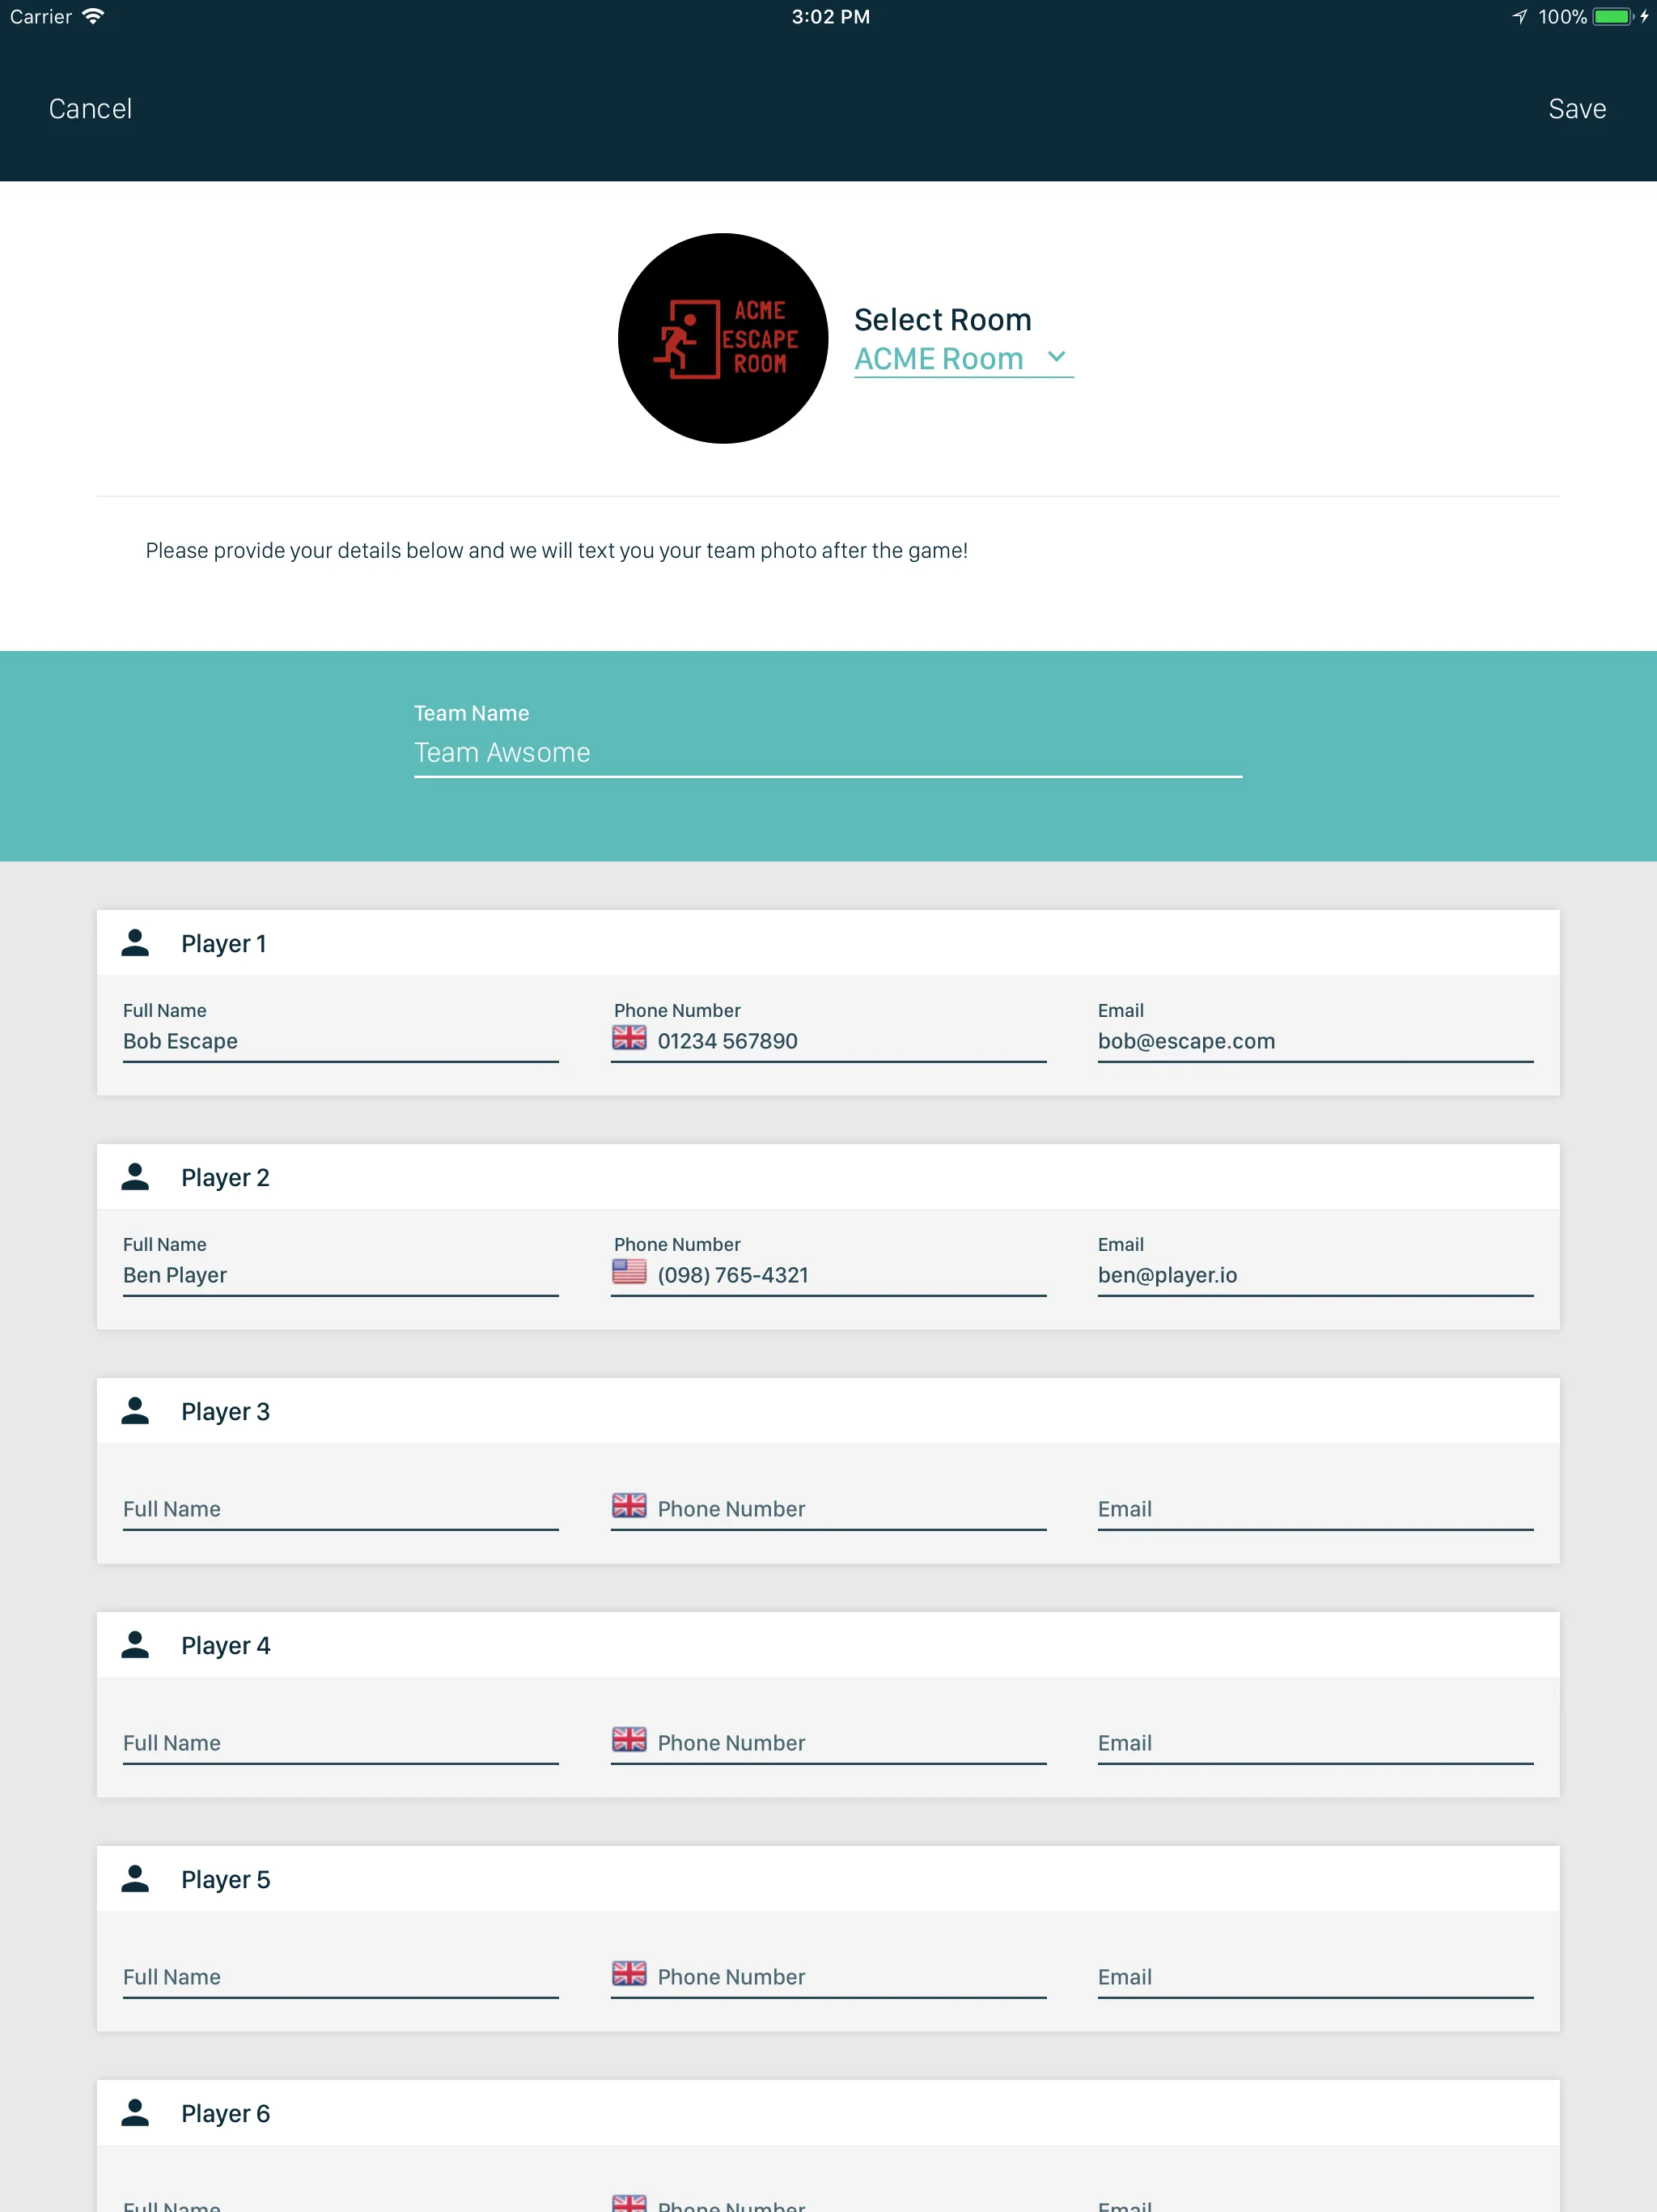
Task: Click Player 3 profile icon
Action: [138, 1410]
